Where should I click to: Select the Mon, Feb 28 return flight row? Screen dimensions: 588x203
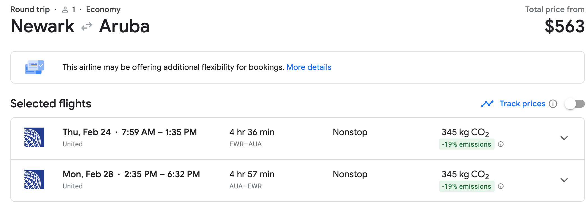point(298,181)
